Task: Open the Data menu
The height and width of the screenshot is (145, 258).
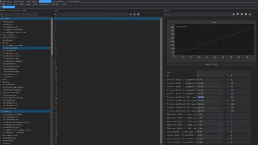Action: click(x=35, y=4)
